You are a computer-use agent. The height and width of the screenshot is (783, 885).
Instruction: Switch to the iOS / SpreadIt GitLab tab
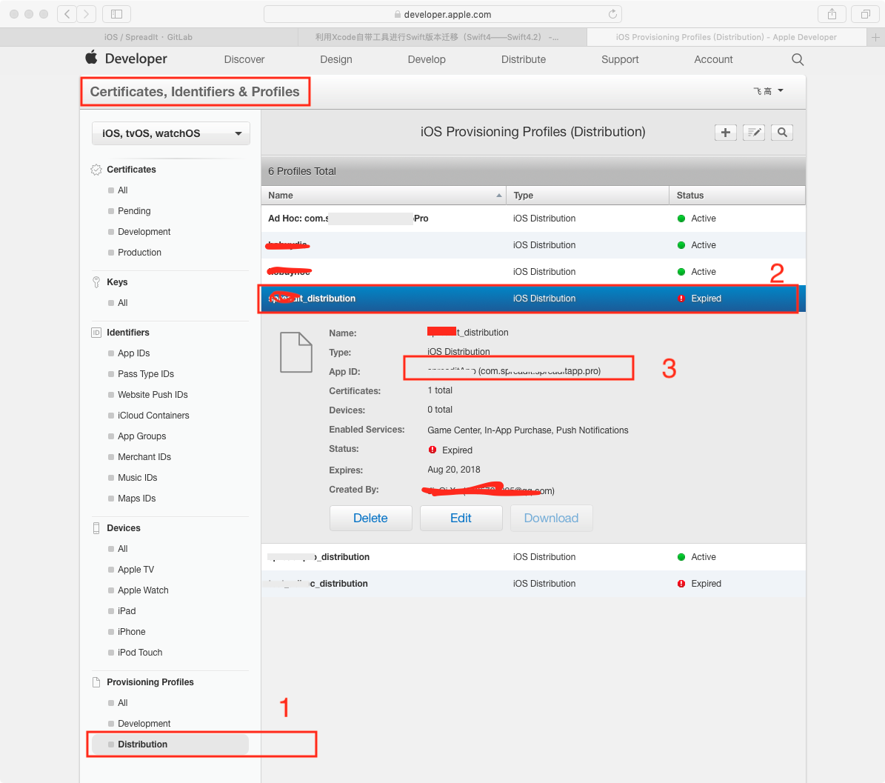pyautogui.click(x=148, y=37)
